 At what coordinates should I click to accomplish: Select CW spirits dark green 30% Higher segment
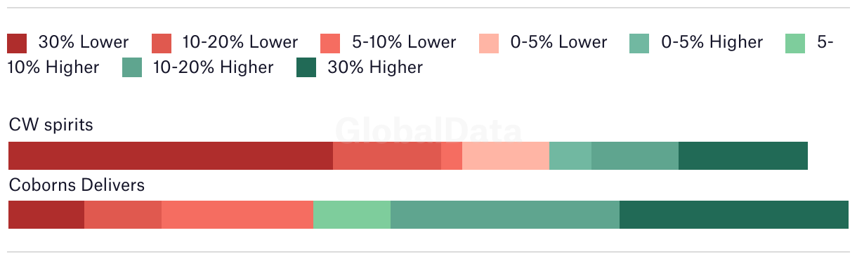[743, 156]
